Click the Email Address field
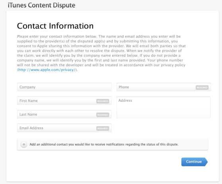The image size is (222, 184). point(64,128)
